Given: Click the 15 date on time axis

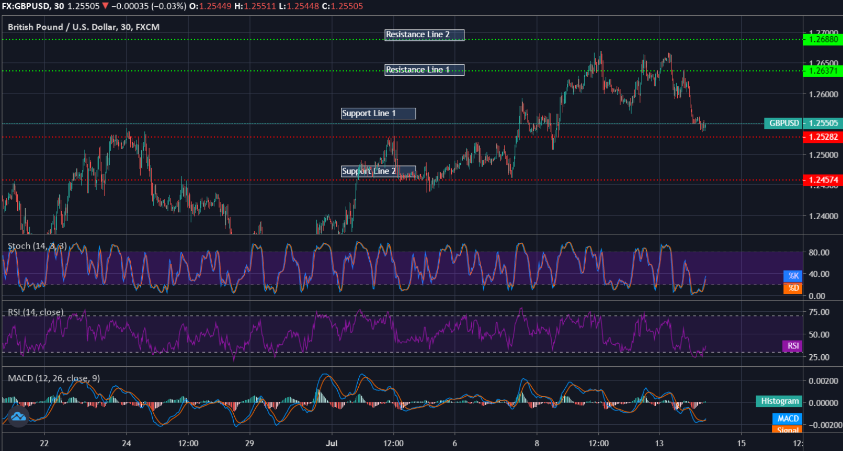Looking at the screenshot, I should pyautogui.click(x=742, y=443).
